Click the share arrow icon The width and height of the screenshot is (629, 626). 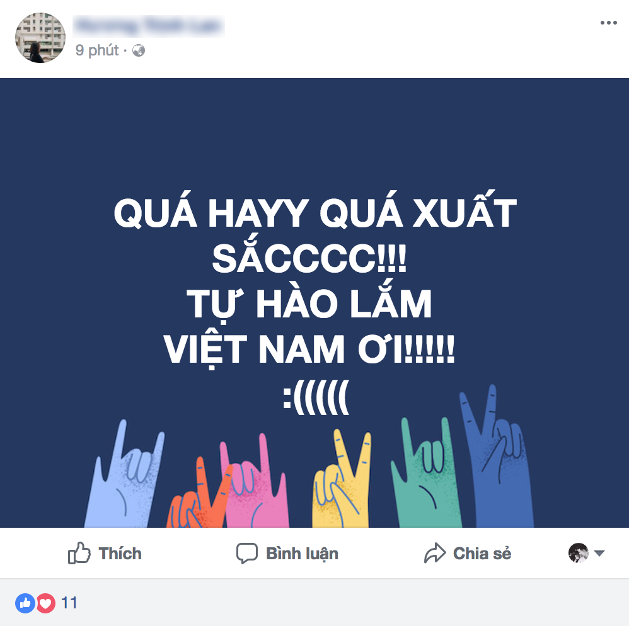435,553
